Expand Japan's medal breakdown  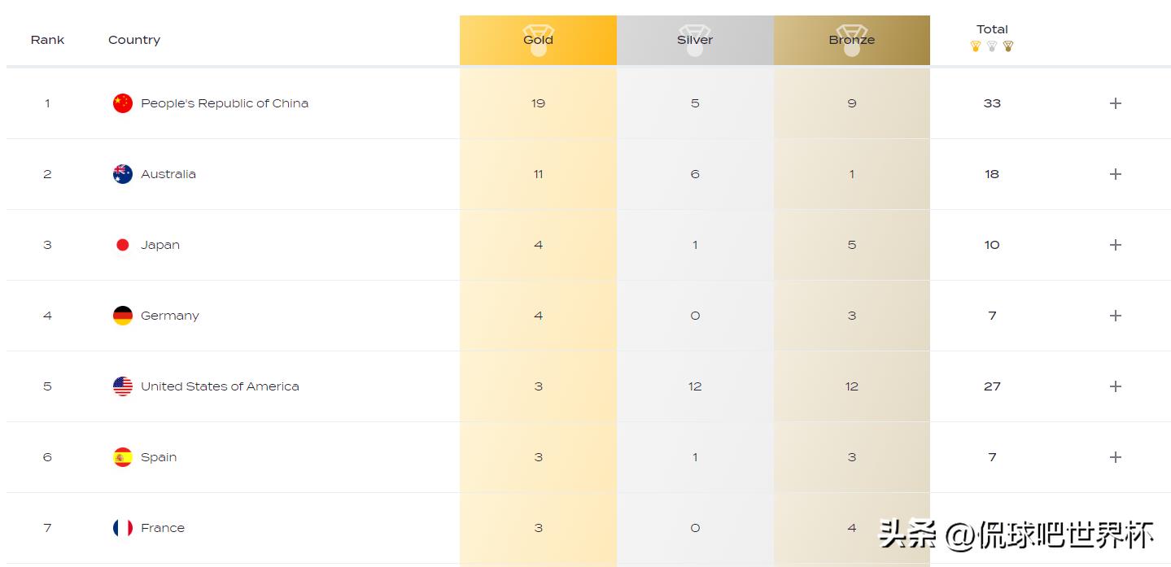1115,245
